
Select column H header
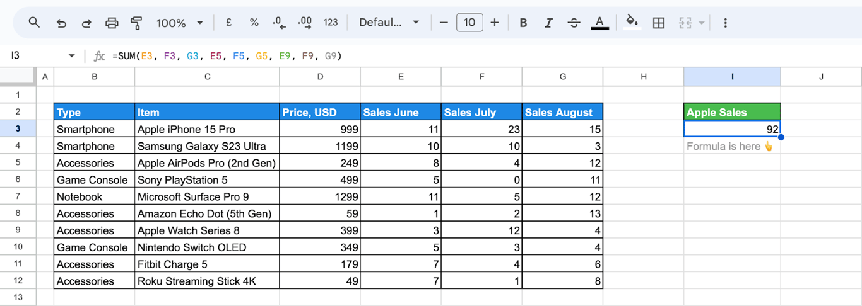643,77
